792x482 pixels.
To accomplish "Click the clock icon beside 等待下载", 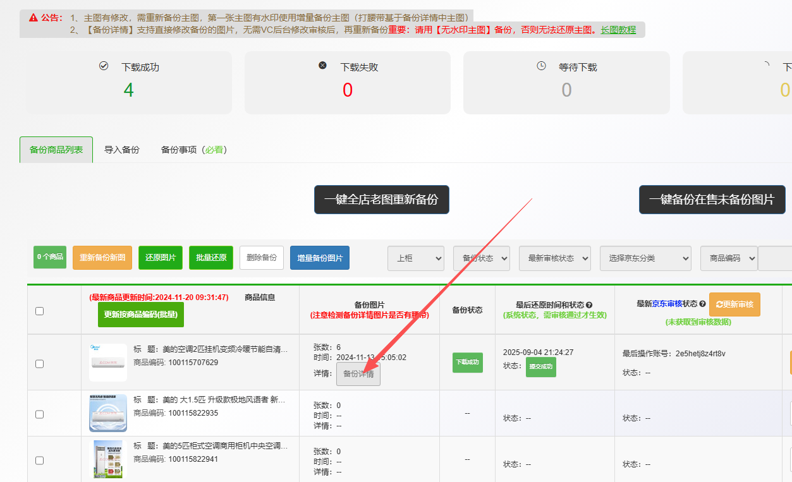I will (x=541, y=66).
